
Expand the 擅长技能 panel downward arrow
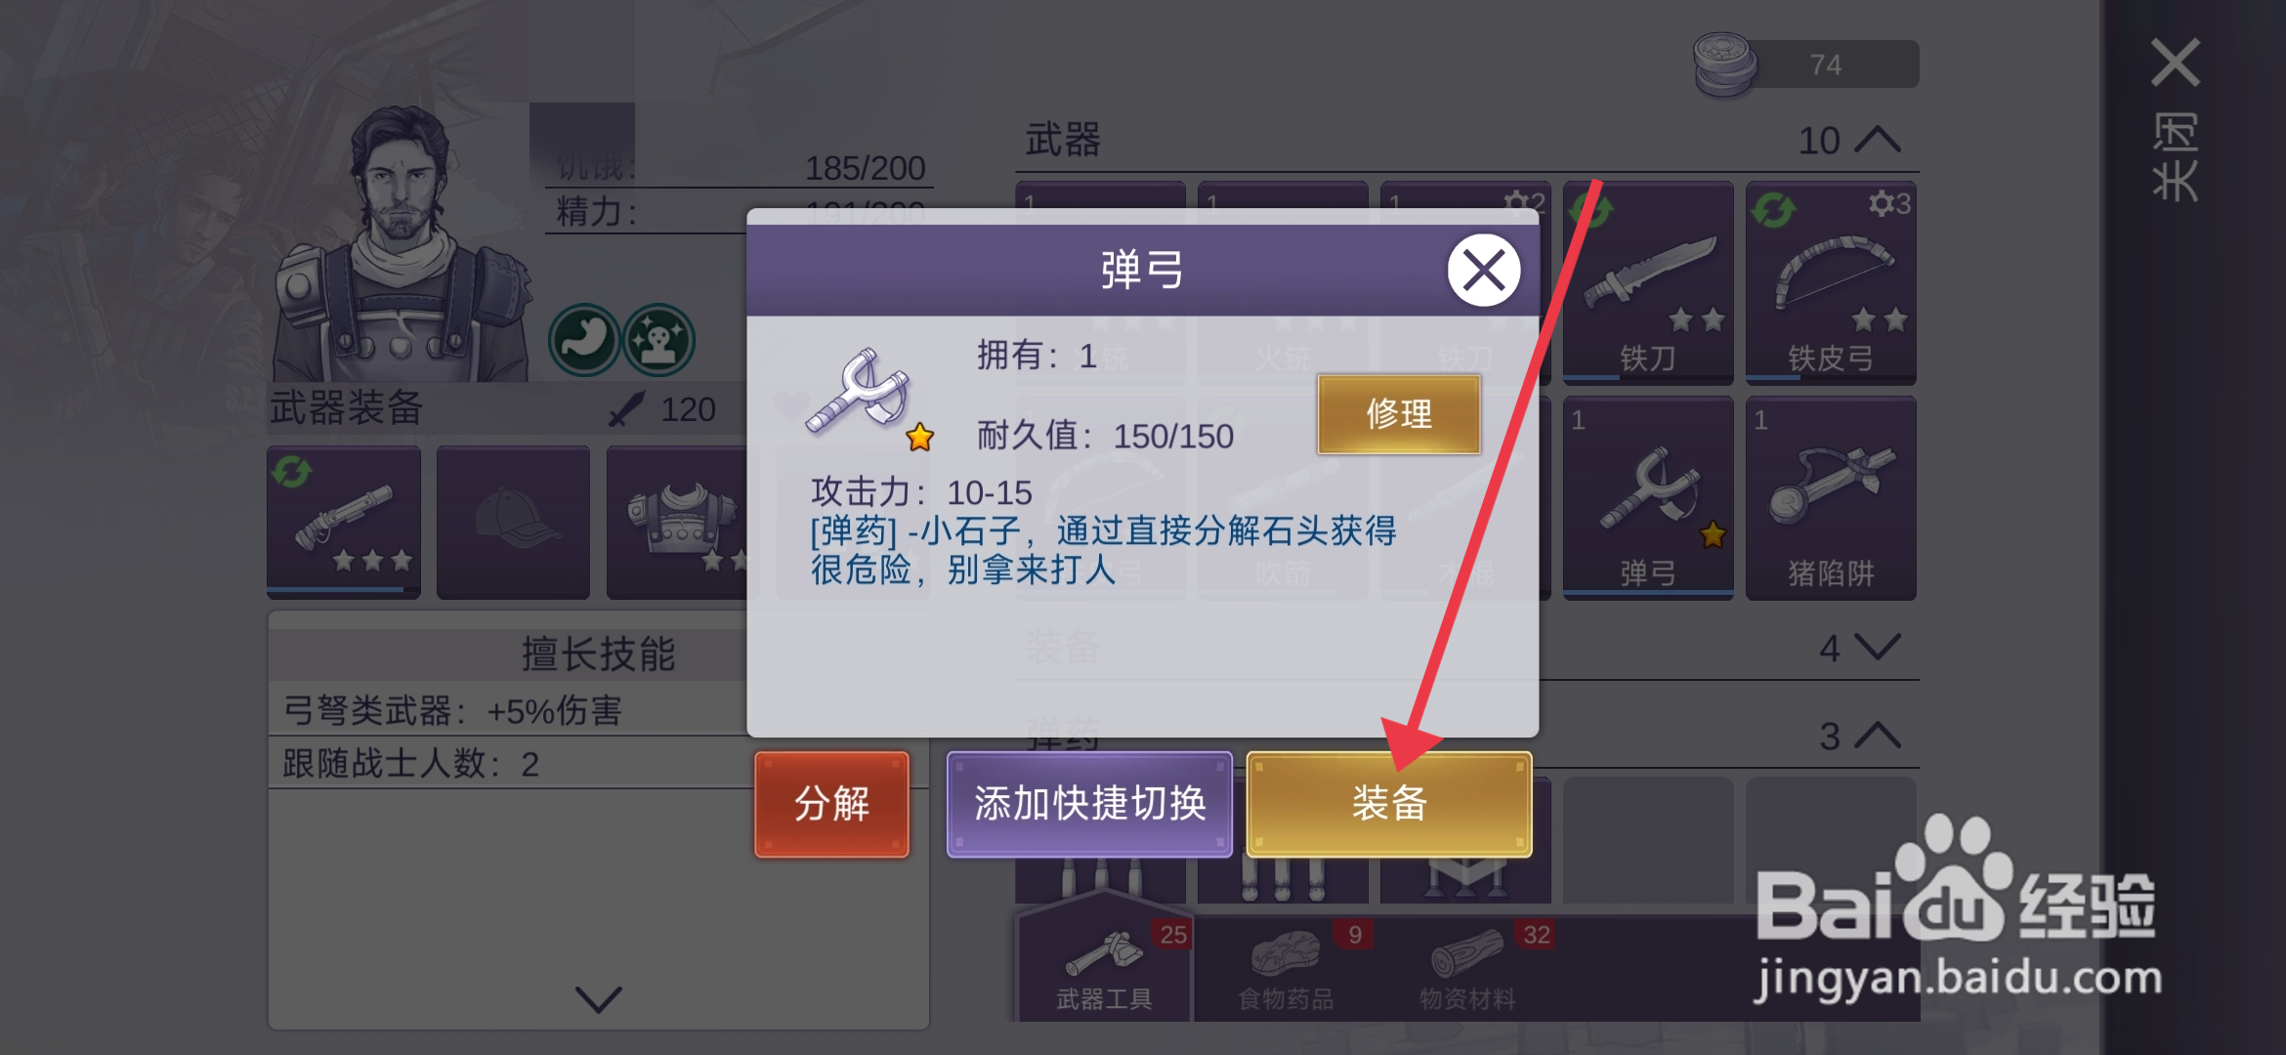pos(599,998)
